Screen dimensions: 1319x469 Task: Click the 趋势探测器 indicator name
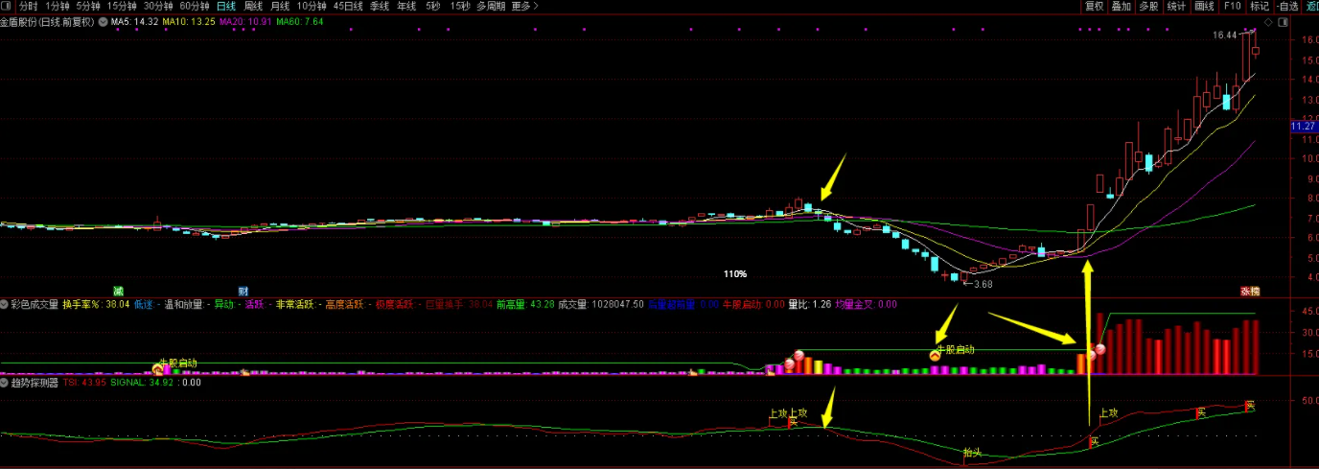35,382
